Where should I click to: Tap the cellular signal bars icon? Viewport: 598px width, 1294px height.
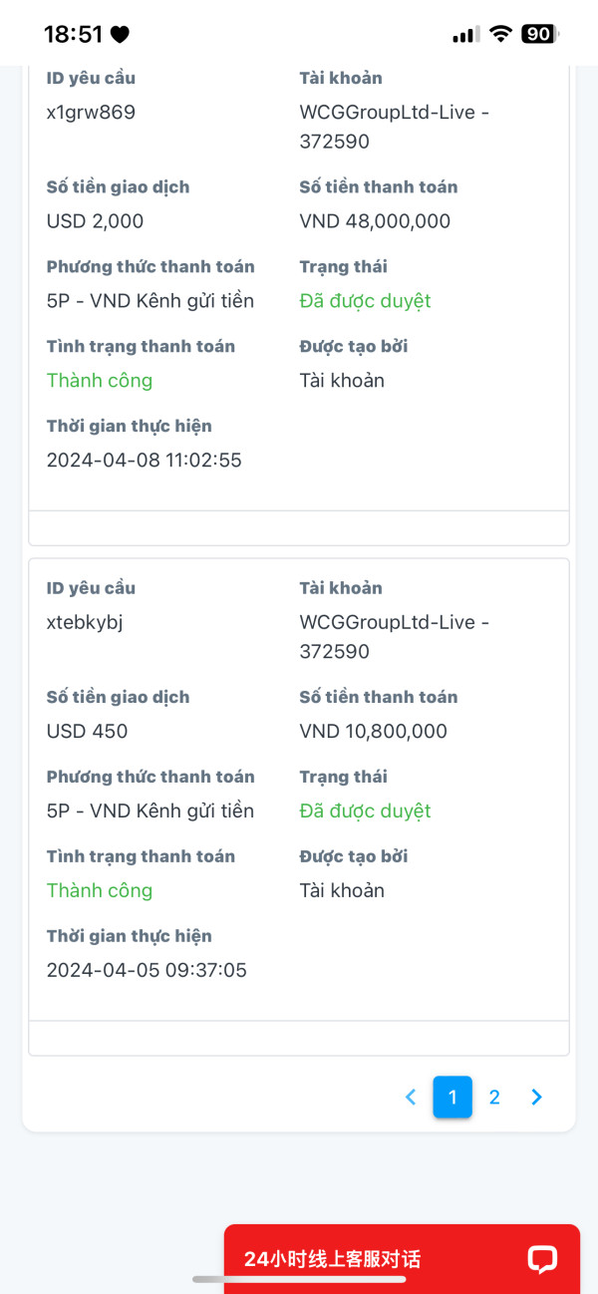point(464,35)
